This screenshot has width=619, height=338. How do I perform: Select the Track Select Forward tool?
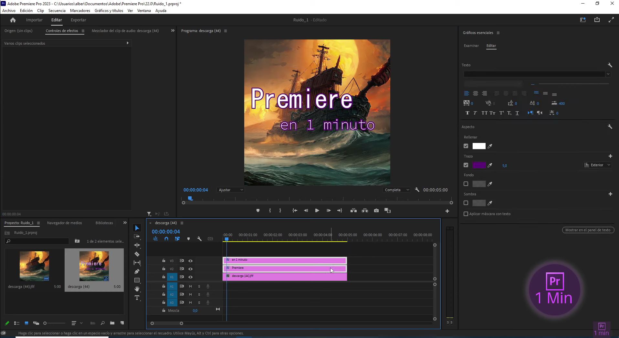pyautogui.click(x=137, y=236)
